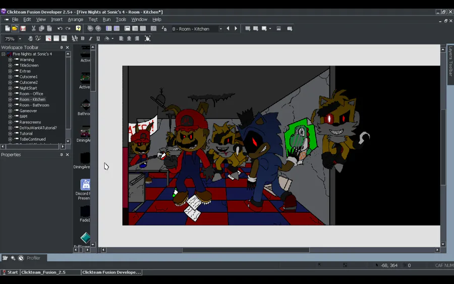Click the Cut scissors icon
This screenshot has height=284, width=454.
(x=34, y=28)
